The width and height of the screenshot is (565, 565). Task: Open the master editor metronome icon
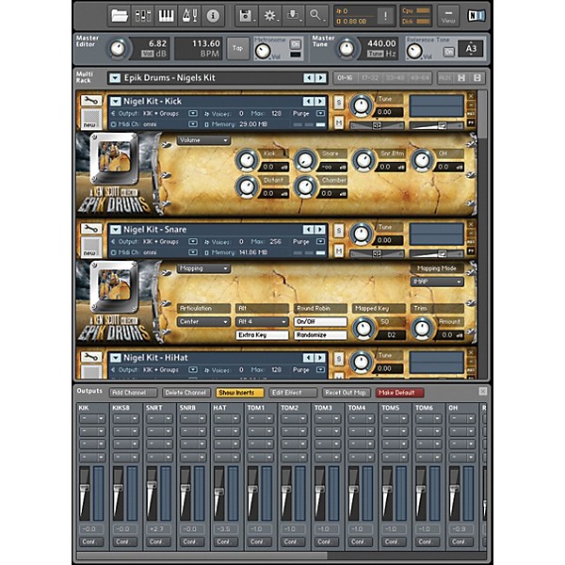tap(189, 16)
